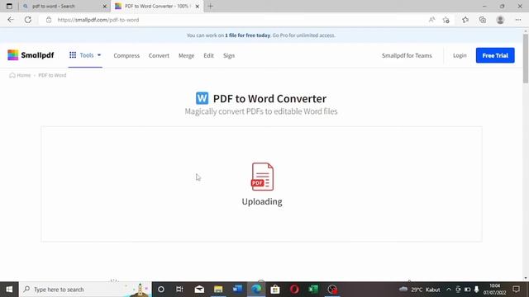Open the screen recorder icon in the taskbar
This screenshot has height=297, width=529.
[332, 290]
